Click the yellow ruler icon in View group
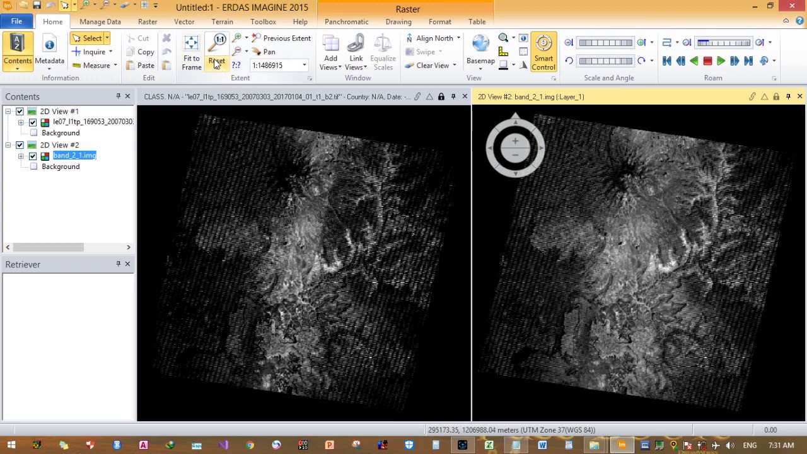Viewport: 807px width, 454px height. tap(503, 52)
